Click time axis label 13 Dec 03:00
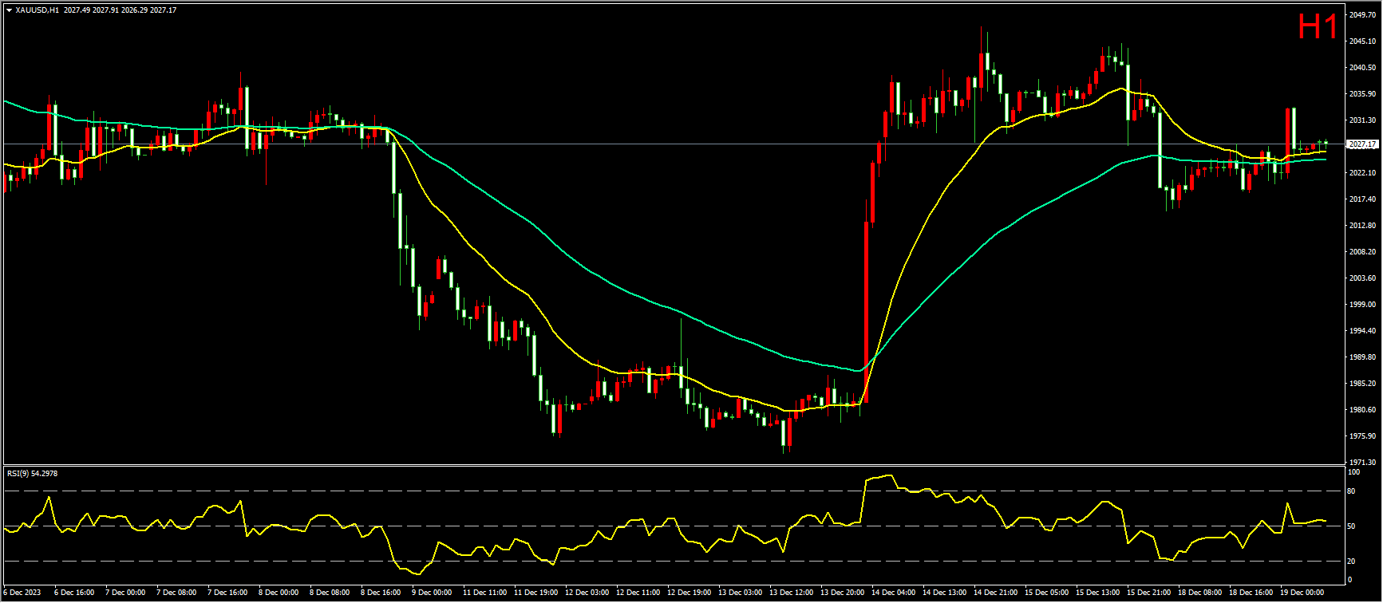The width and height of the screenshot is (1383, 603). click(x=740, y=593)
